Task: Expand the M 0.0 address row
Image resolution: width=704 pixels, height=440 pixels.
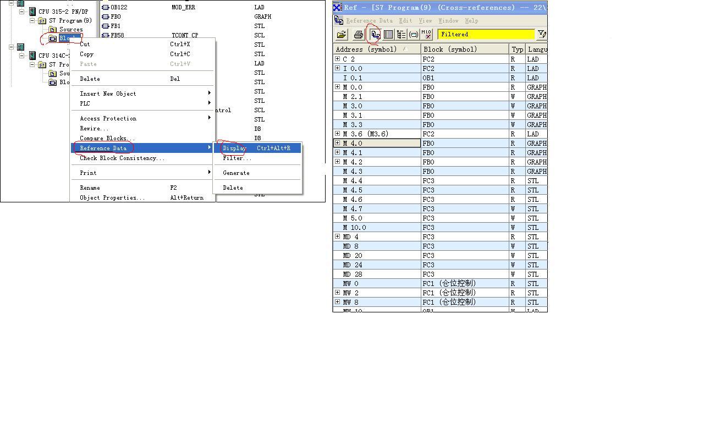Action: click(338, 87)
